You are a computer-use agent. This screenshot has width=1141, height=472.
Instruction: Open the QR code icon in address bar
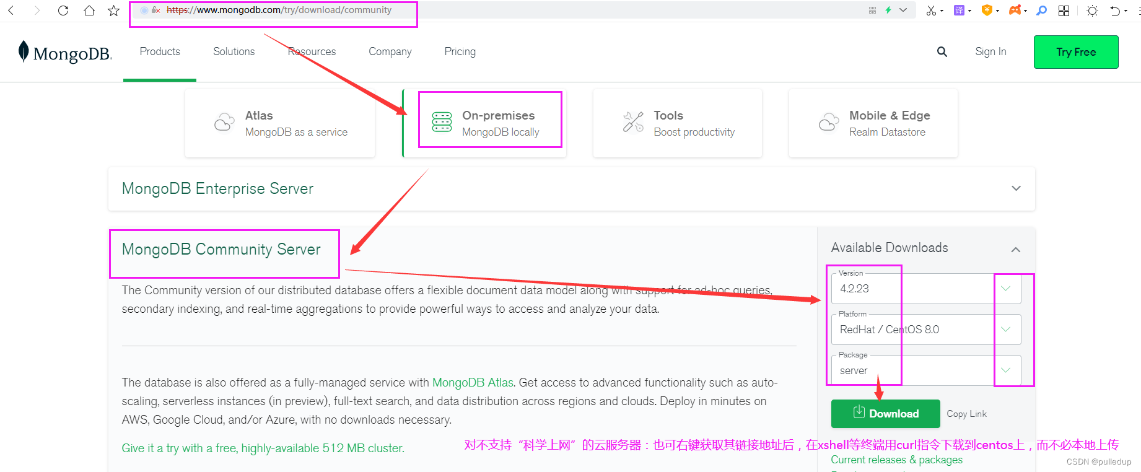(x=873, y=10)
